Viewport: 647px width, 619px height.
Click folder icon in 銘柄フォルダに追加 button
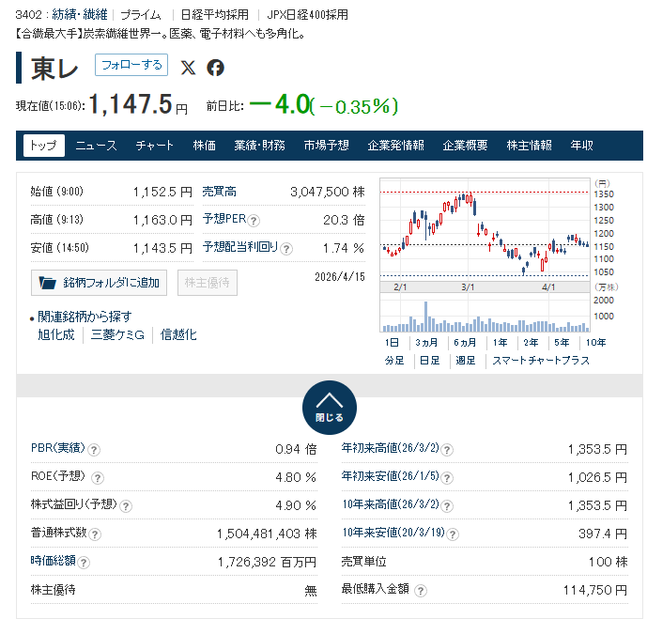click(x=48, y=283)
